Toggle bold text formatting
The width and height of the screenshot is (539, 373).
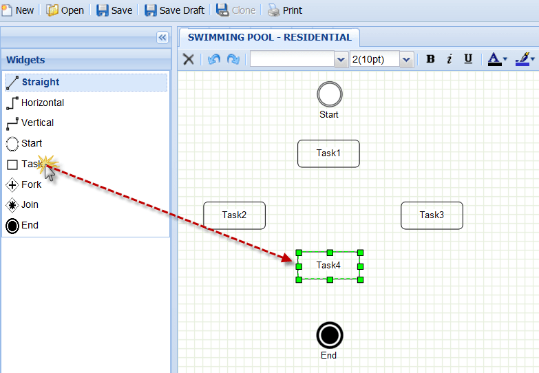tap(430, 59)
